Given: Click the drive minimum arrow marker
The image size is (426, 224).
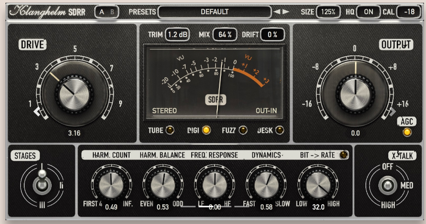Looking at the screenshot, I should click(37, 111).
